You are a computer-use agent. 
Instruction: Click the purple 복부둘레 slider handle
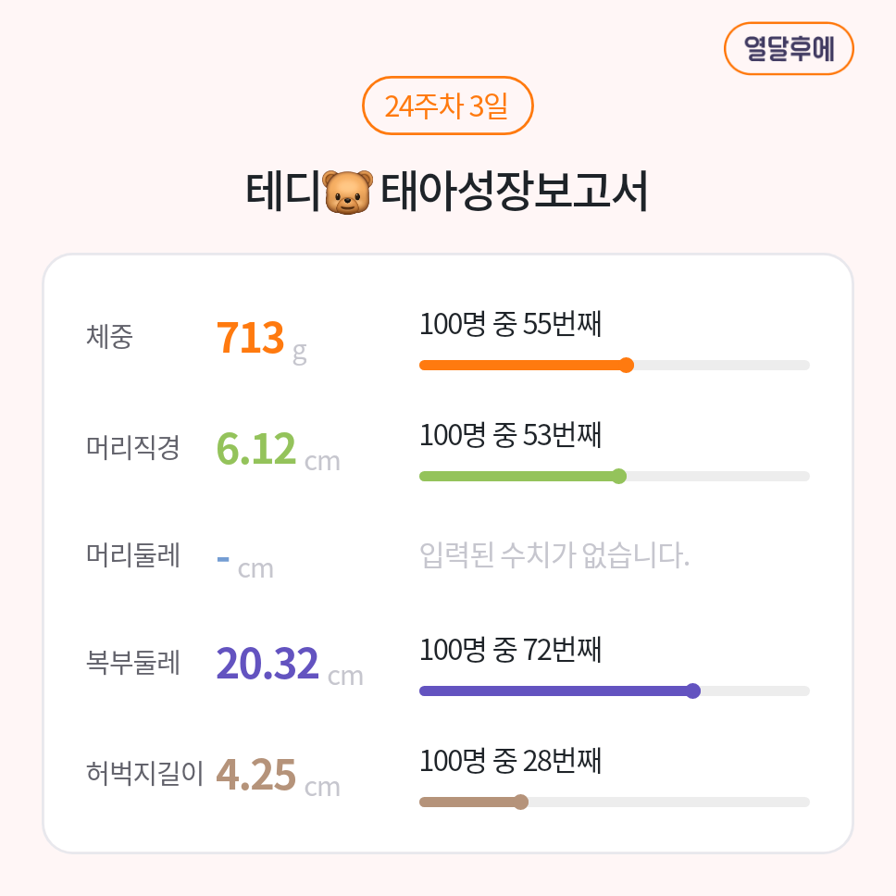tap(693, 691)
